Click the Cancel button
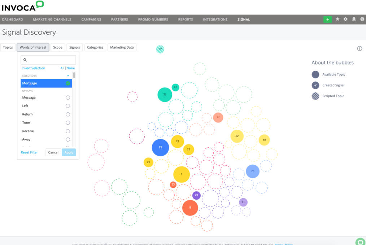The height and width of the screenshot is (245, 366). (x=53, y=152)
